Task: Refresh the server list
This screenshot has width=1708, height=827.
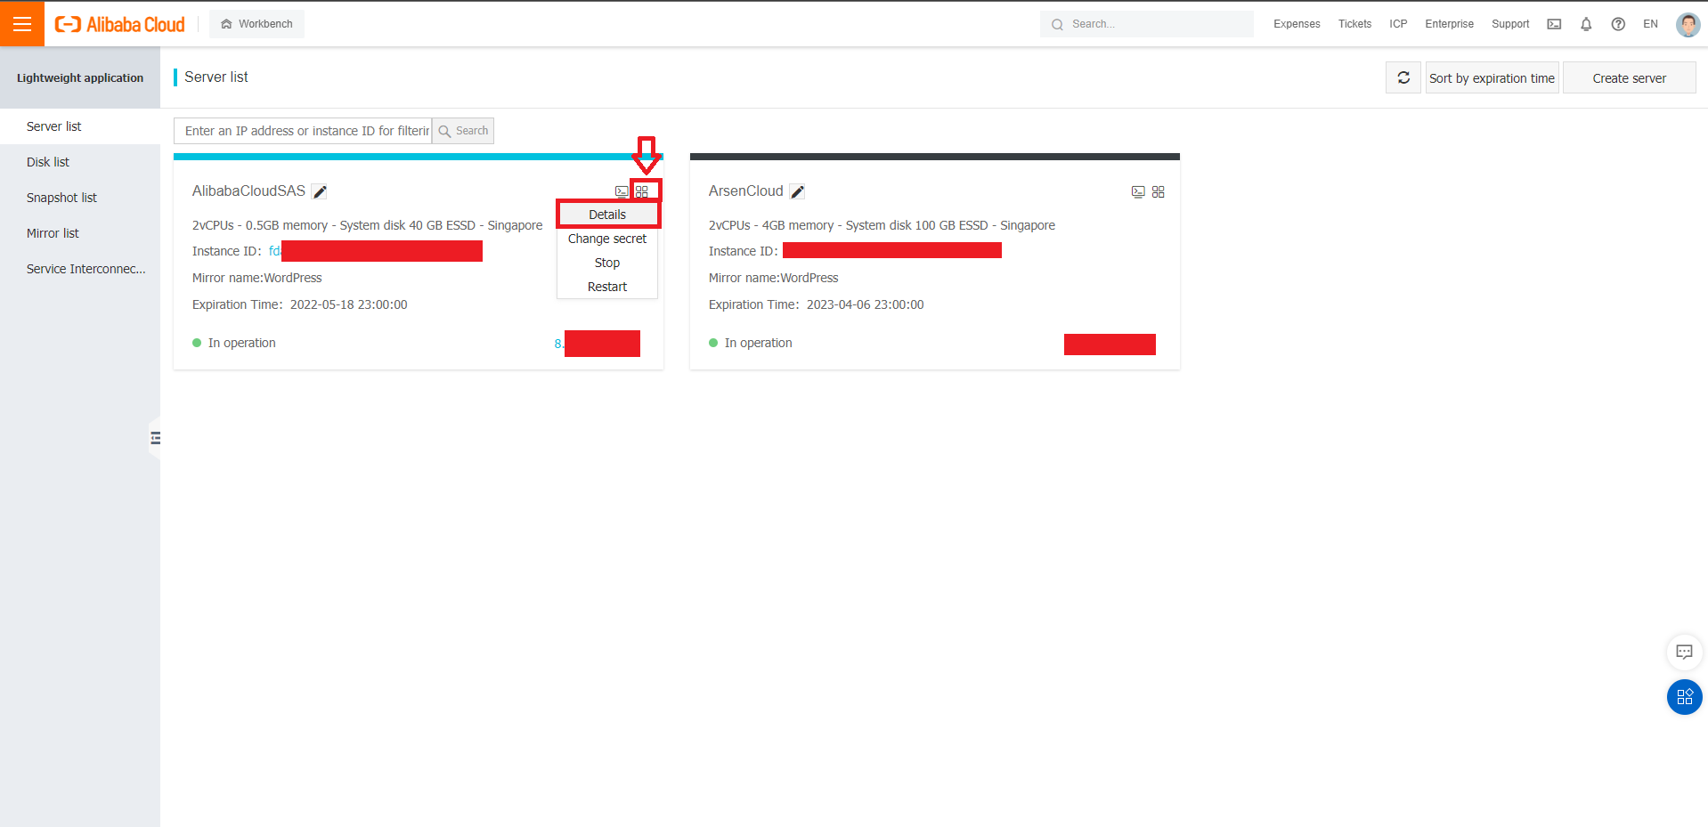Action: pyautogui.click(x=1403, y=77)
